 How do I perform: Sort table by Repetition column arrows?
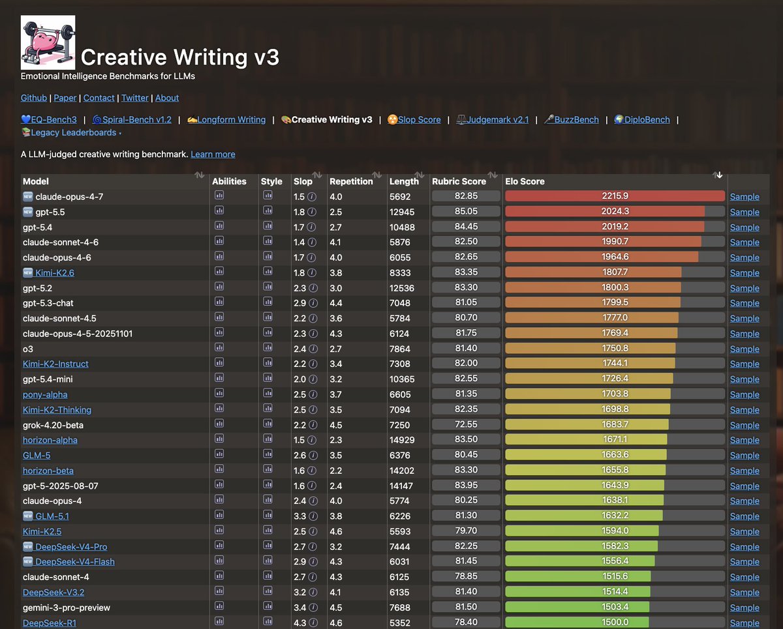click(x=376, y=175)
